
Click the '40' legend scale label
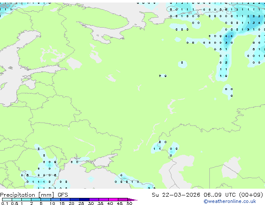click(110, 203)
